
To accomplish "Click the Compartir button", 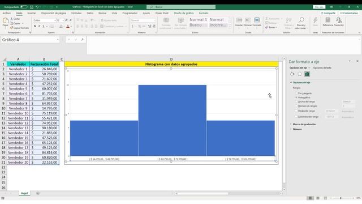I will pos(328,13).
